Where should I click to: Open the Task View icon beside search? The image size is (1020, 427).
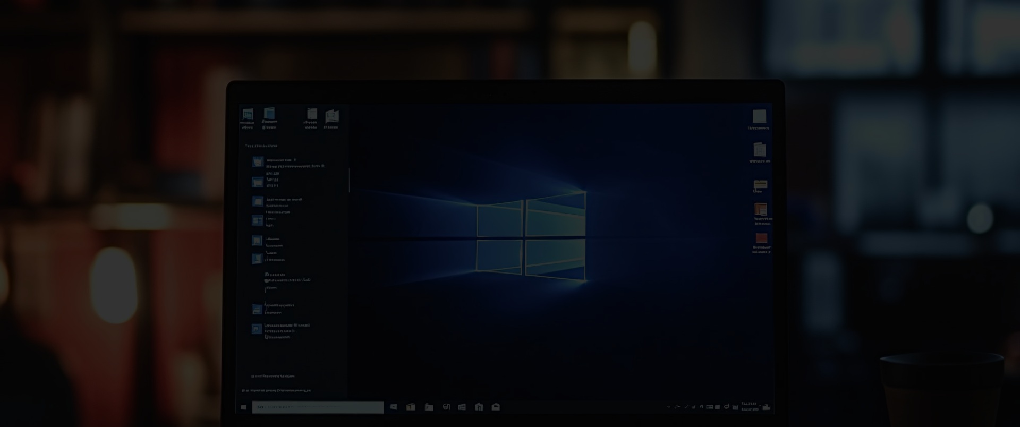pyautogui.click(x=394, y=407)
